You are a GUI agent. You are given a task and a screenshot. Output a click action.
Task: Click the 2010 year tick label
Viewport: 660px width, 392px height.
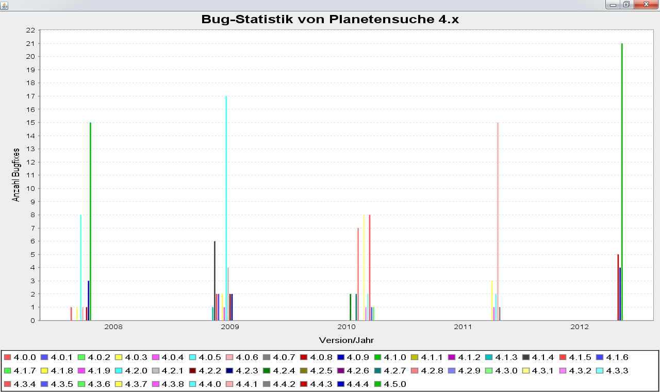click(346, 327)
